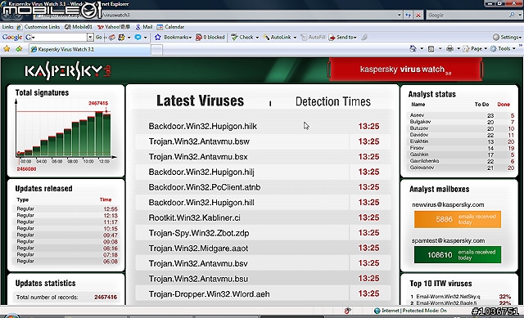The height and width of the screenshot is (318, 524).
Task: Click the green 108610 emails received box
Action: tap(458, 254)
